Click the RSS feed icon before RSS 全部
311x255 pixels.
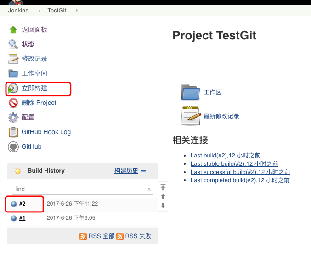(x=83, y=236)
